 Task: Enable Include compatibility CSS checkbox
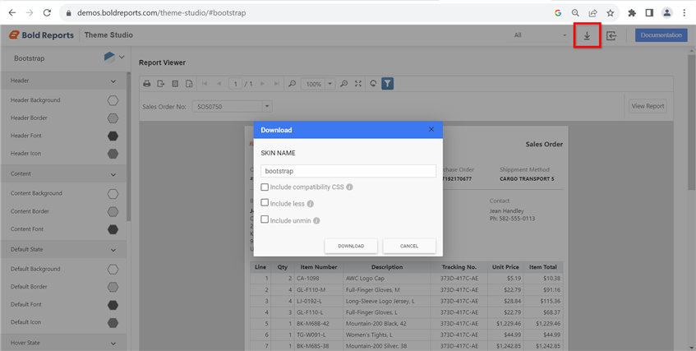[x=265, y=187]
